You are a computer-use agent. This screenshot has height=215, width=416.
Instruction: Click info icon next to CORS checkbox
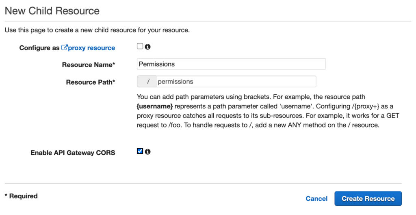click(148, 151)
